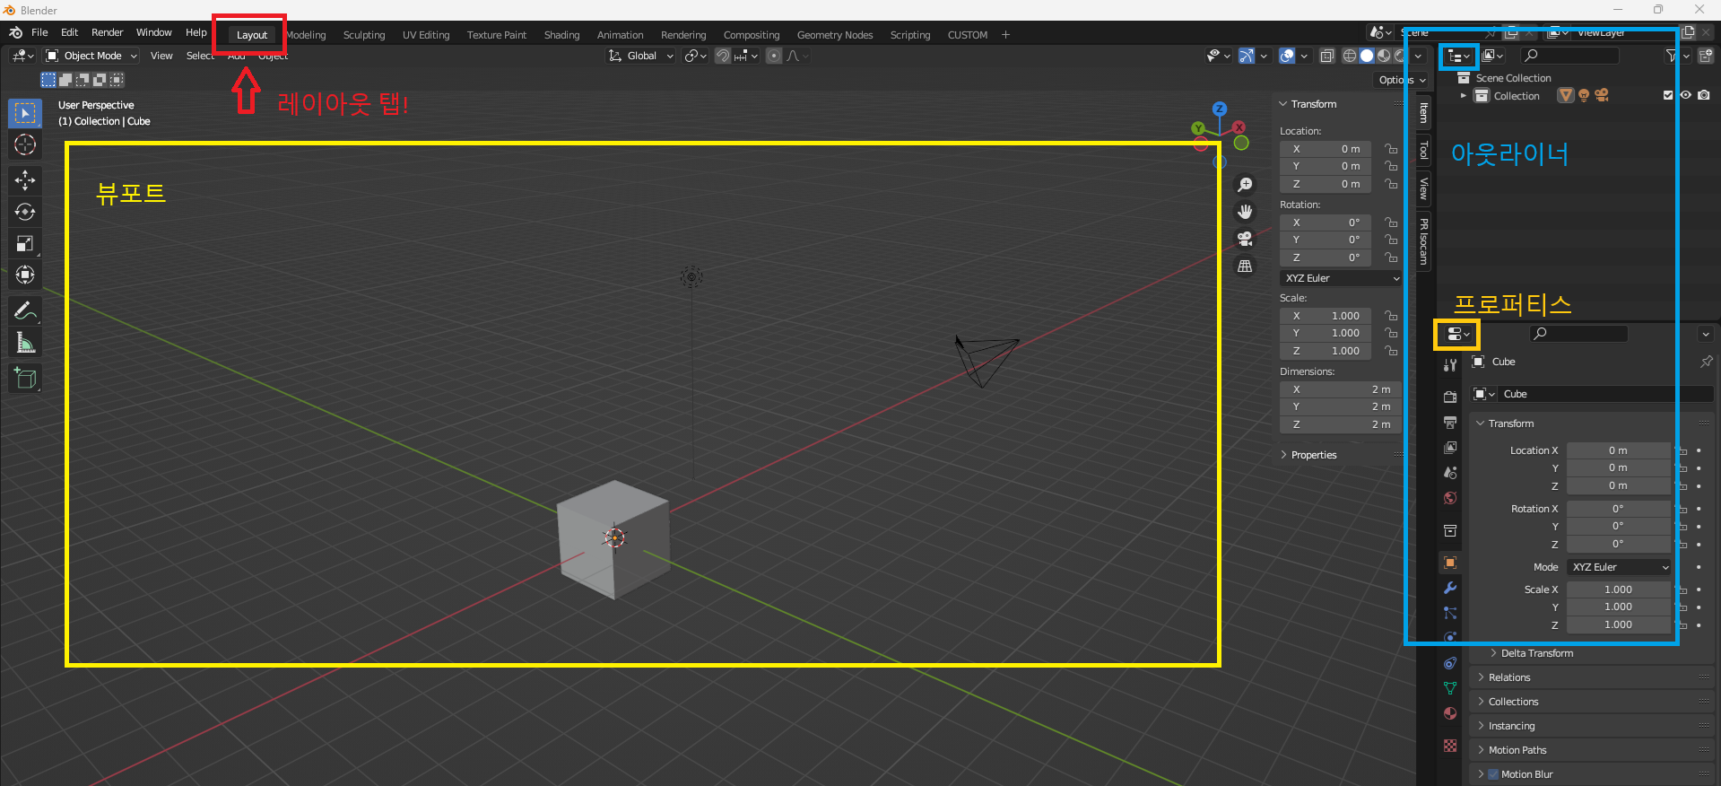Image resolution: width=1721 pixels, height=786 pixels.
Task: Click the new collection icon in outliner
Action: 1706,56
